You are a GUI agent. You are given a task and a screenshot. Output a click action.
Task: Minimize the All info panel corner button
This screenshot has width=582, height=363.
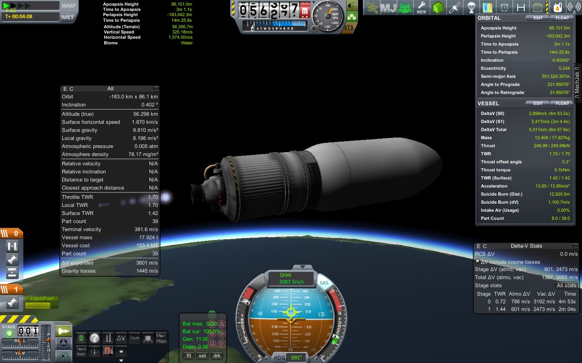pos(156,89)
